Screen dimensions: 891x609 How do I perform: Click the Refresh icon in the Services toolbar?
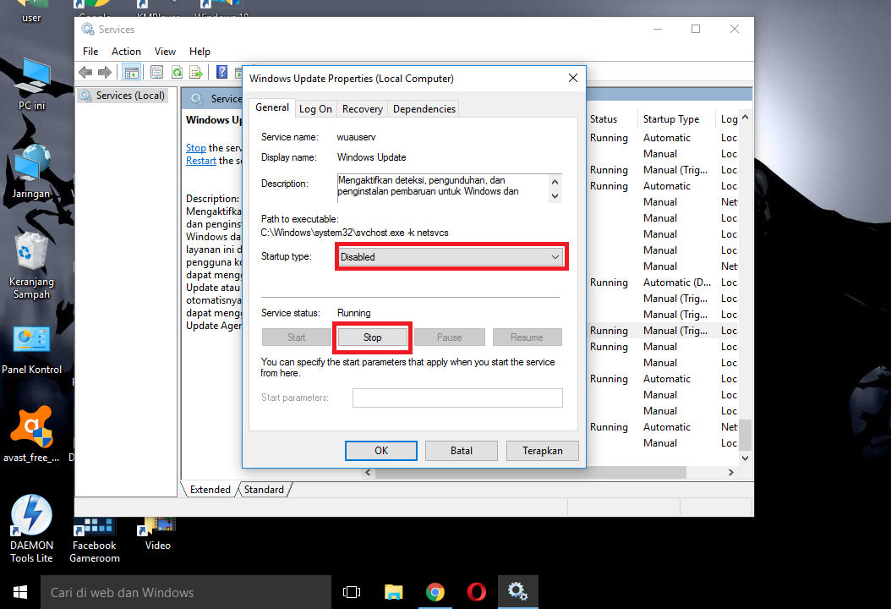tap(178, 72)
